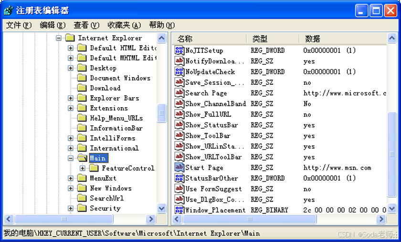Image resolution: width=401 pixels, height=242 pixels.
Task: Expand the Explorer Bars node
Action: [x=71, y=98]
